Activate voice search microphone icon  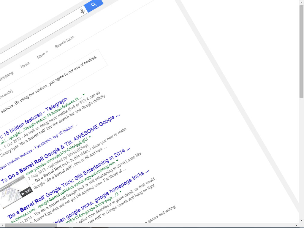82,11
